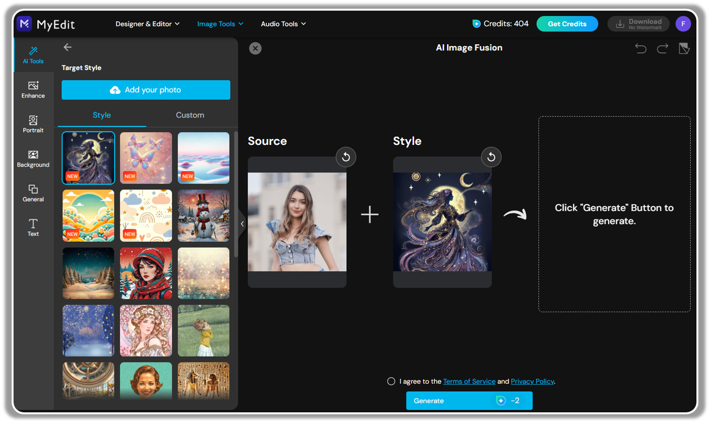Open the Audio Tools dropdown menu
Image resolution: width=710 pixels, height=423 pixels.
pyautogui.click(x=283, y=23)
